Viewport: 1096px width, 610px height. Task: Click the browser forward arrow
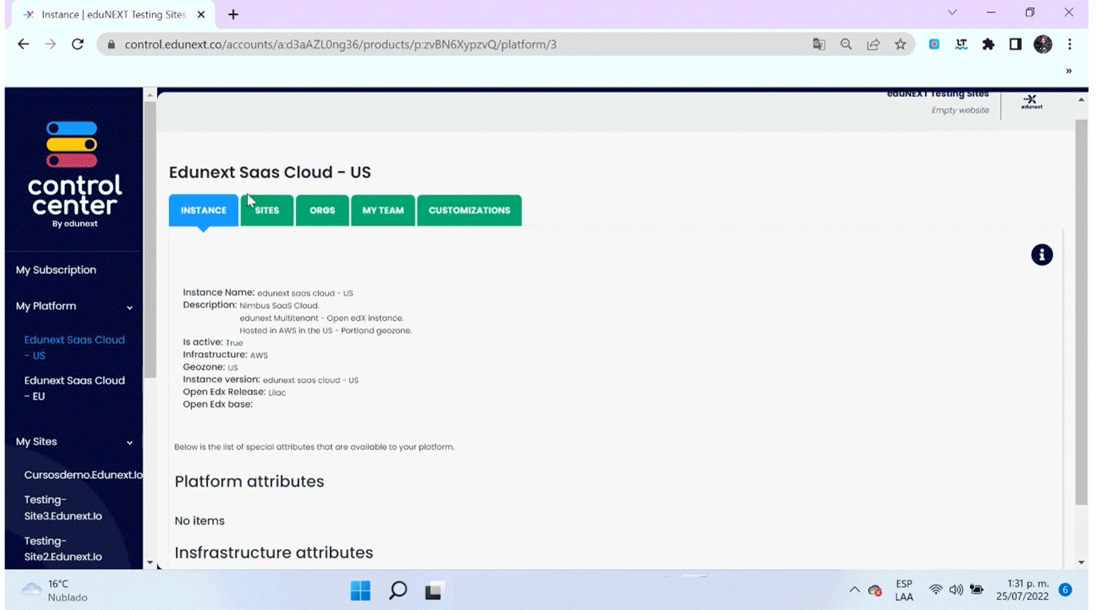51,44
